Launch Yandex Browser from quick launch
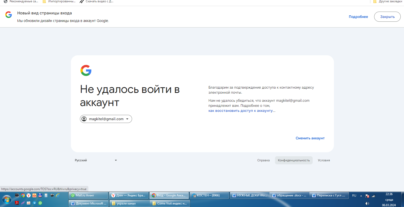404x207 pixels. pyautogui.click(x=29, y=195)
